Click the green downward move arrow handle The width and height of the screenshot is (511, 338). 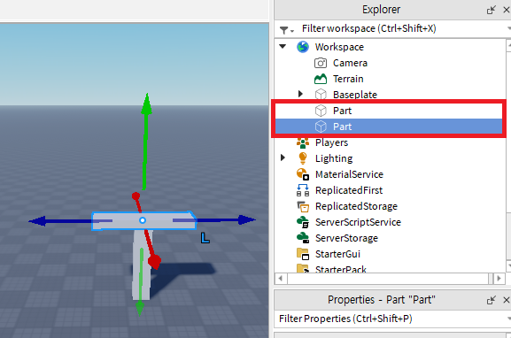139,308
